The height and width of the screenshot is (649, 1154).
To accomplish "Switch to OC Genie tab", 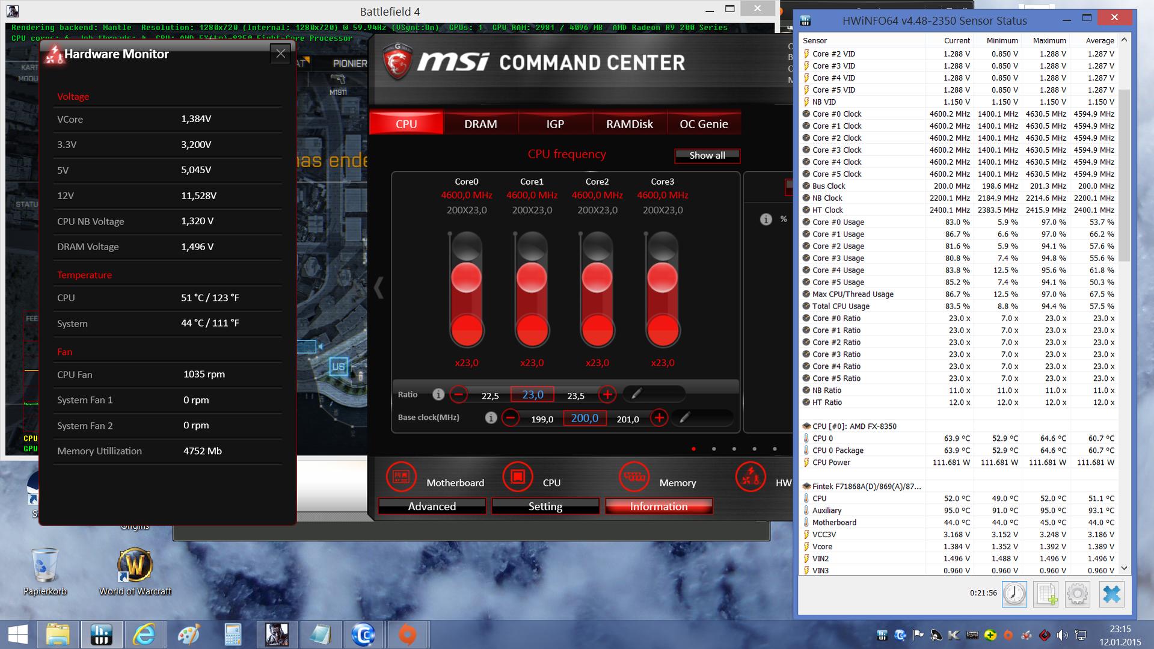I will click(704, 124).
